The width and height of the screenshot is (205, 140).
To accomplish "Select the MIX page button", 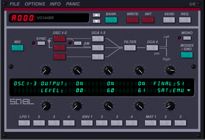I will (17, 48).
